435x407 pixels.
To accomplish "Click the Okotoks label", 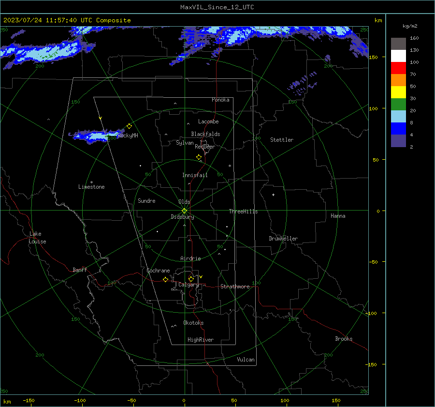I will click(x=193, y=323).
